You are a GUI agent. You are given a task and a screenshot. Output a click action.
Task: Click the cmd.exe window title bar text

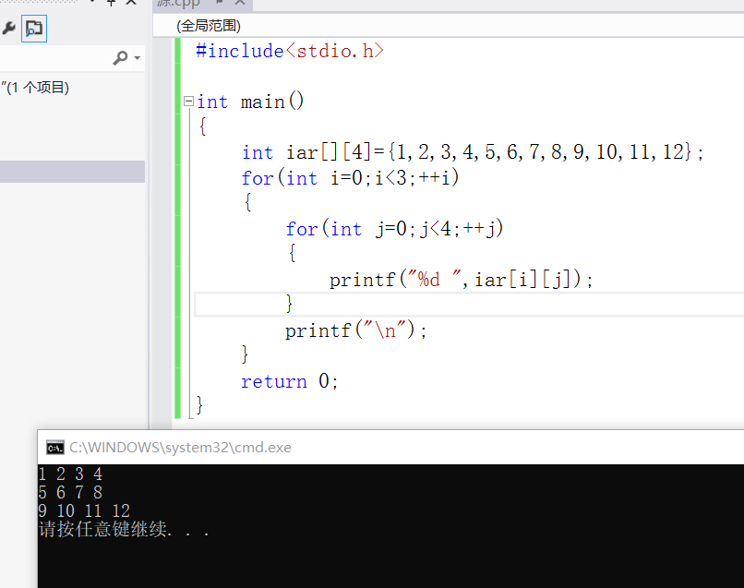point(180,448)
